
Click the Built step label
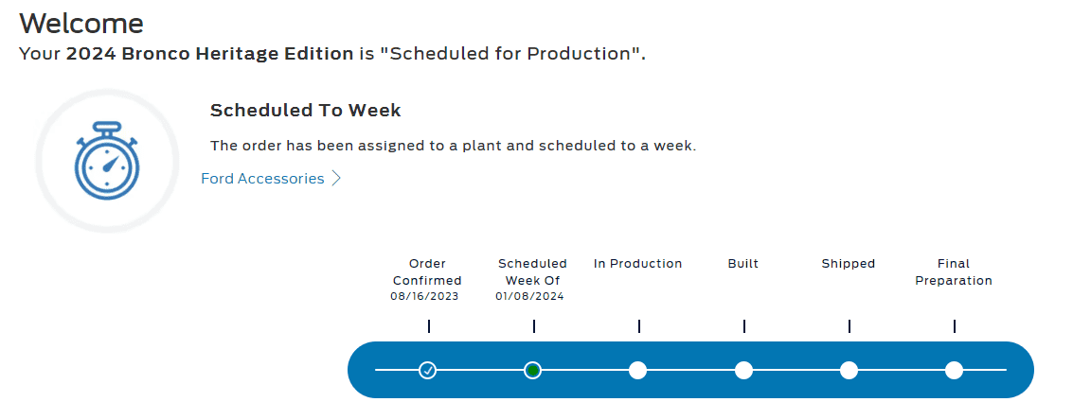[x=743, y=264]
